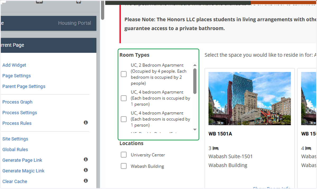
Task: Open Process Rules
Action: coord(17,123)
